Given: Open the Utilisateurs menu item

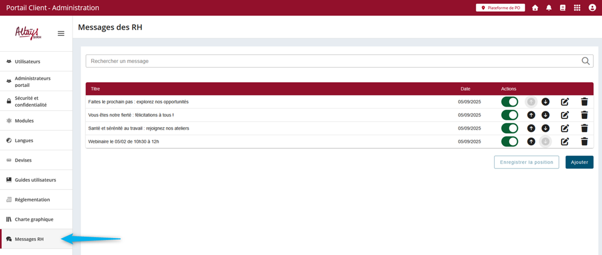Looking at the screenshot, I should [27, 62].
